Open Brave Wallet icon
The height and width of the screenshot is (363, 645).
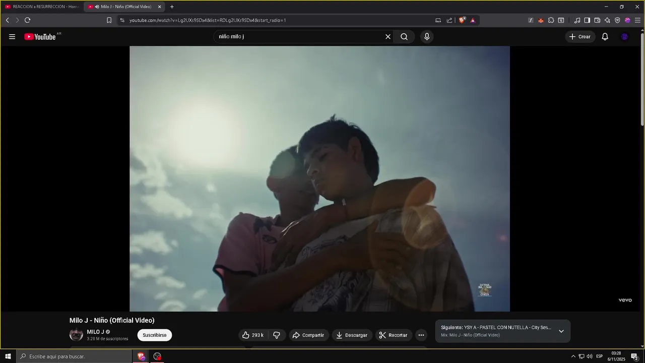pyautogui.click(x=597, y=20)
